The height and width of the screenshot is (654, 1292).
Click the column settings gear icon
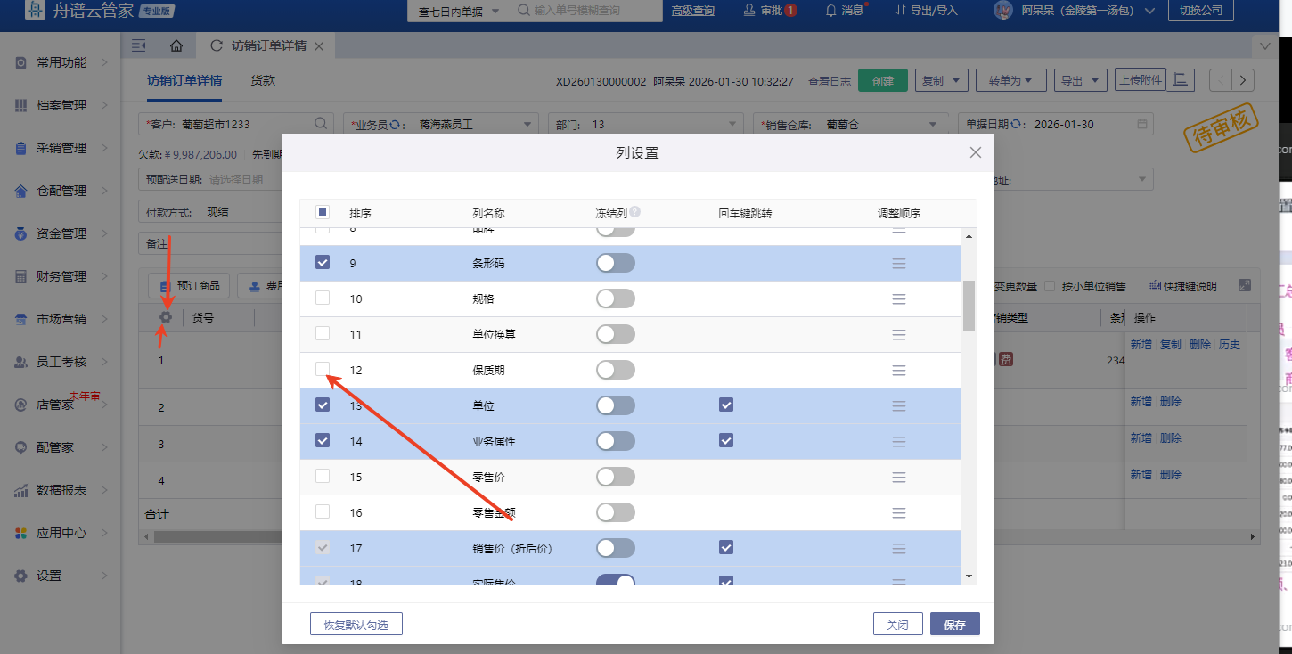tap(165, 317)
